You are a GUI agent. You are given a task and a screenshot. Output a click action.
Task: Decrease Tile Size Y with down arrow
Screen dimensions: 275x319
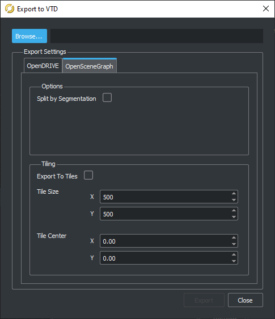tap(234, 217)
